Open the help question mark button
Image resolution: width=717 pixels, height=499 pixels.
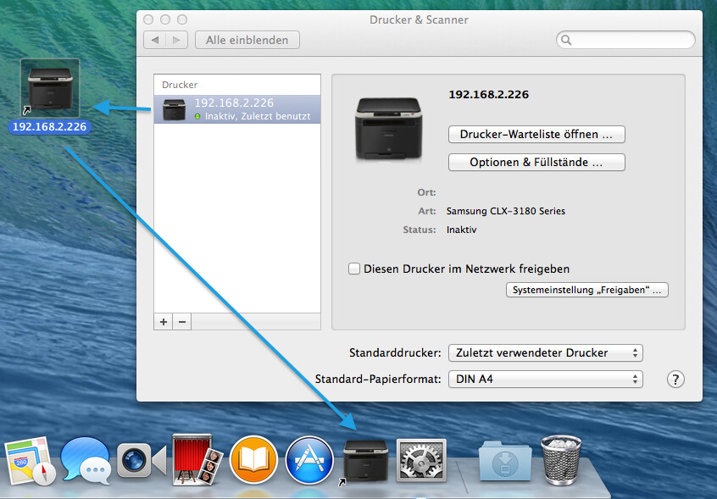click(675, 380)
